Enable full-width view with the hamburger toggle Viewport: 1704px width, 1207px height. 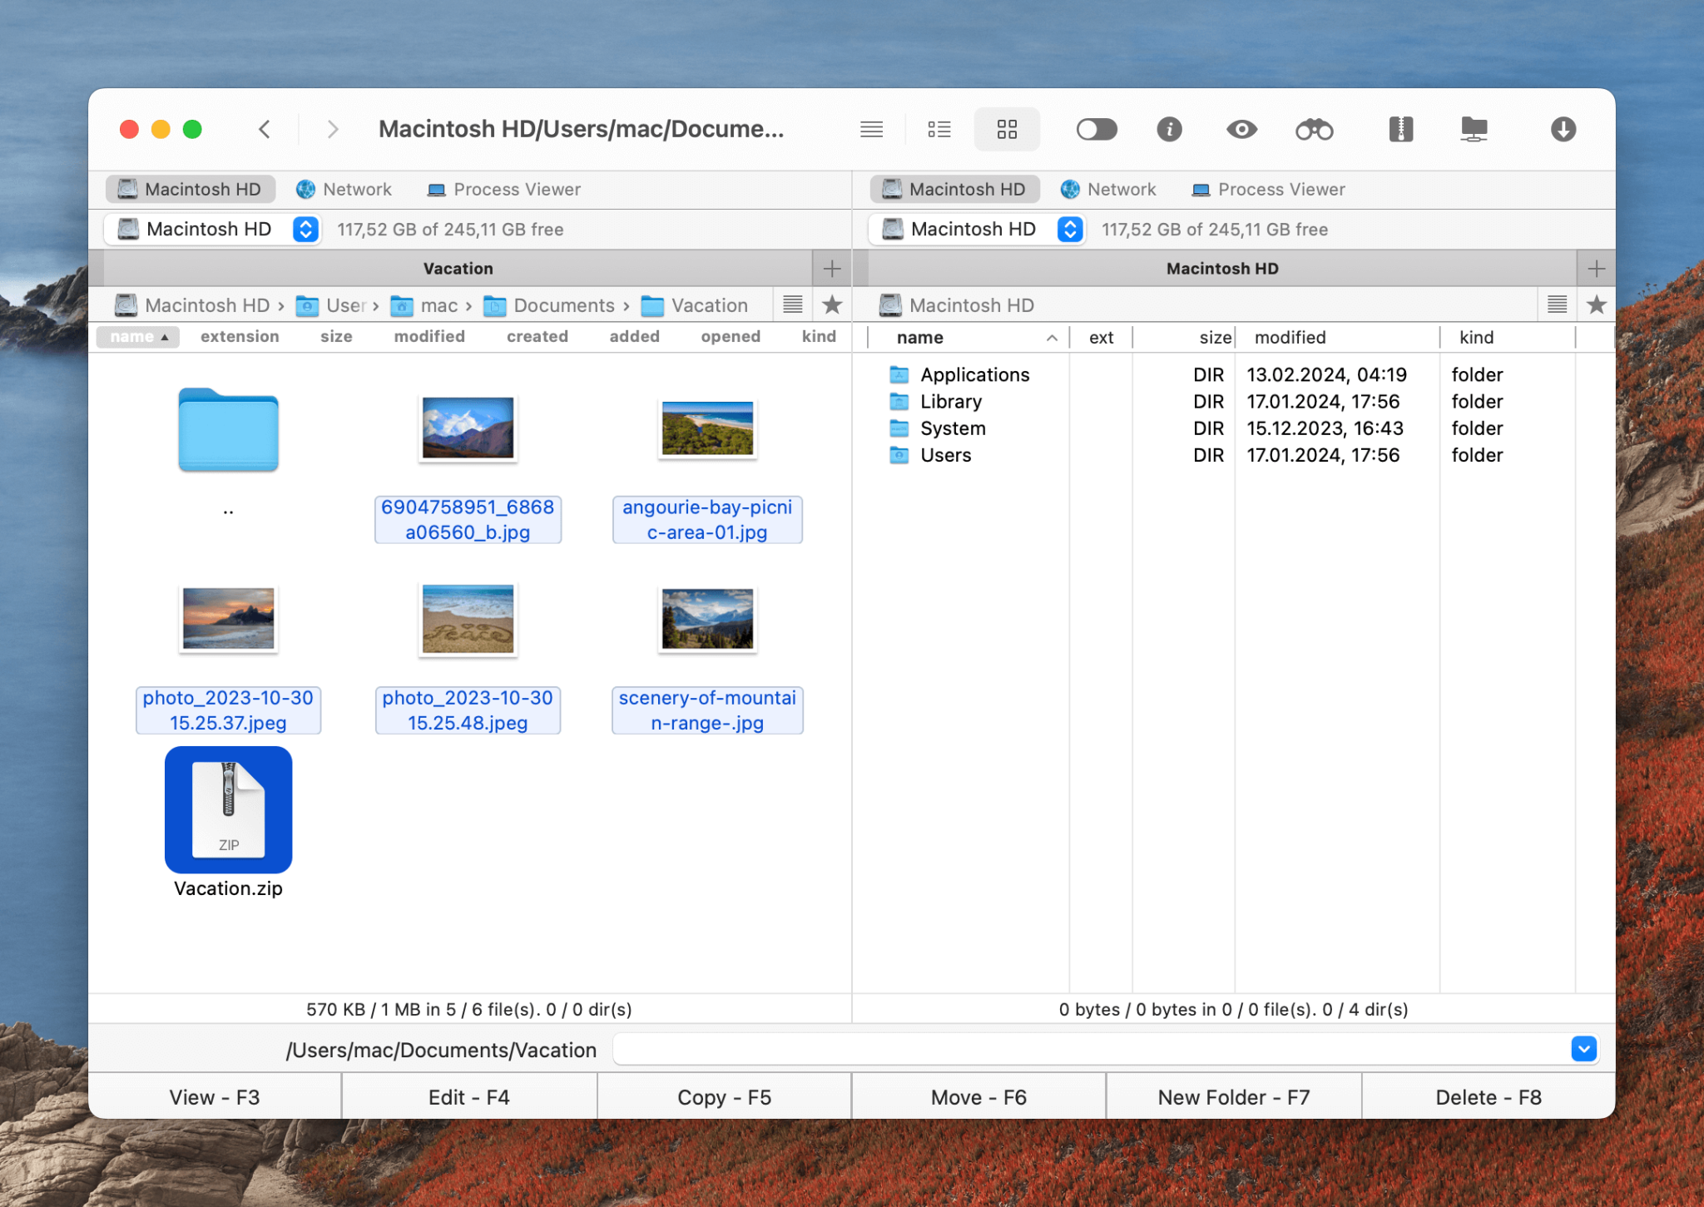point(872,129)
